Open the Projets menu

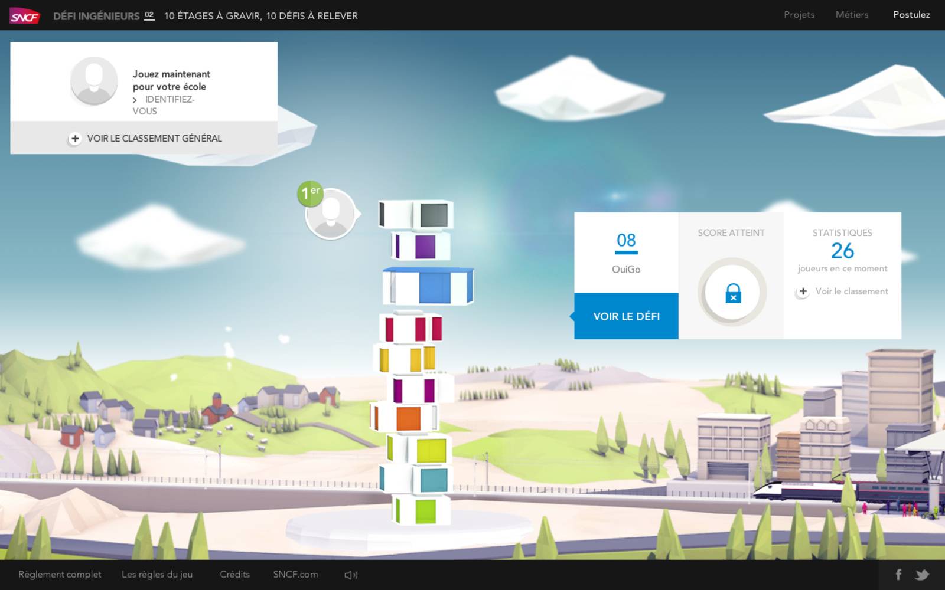(799, 15)
